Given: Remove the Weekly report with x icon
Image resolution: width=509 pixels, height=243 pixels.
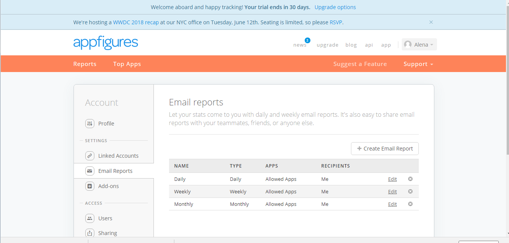Looking at the screenshot, I should (x=410, y=191).
